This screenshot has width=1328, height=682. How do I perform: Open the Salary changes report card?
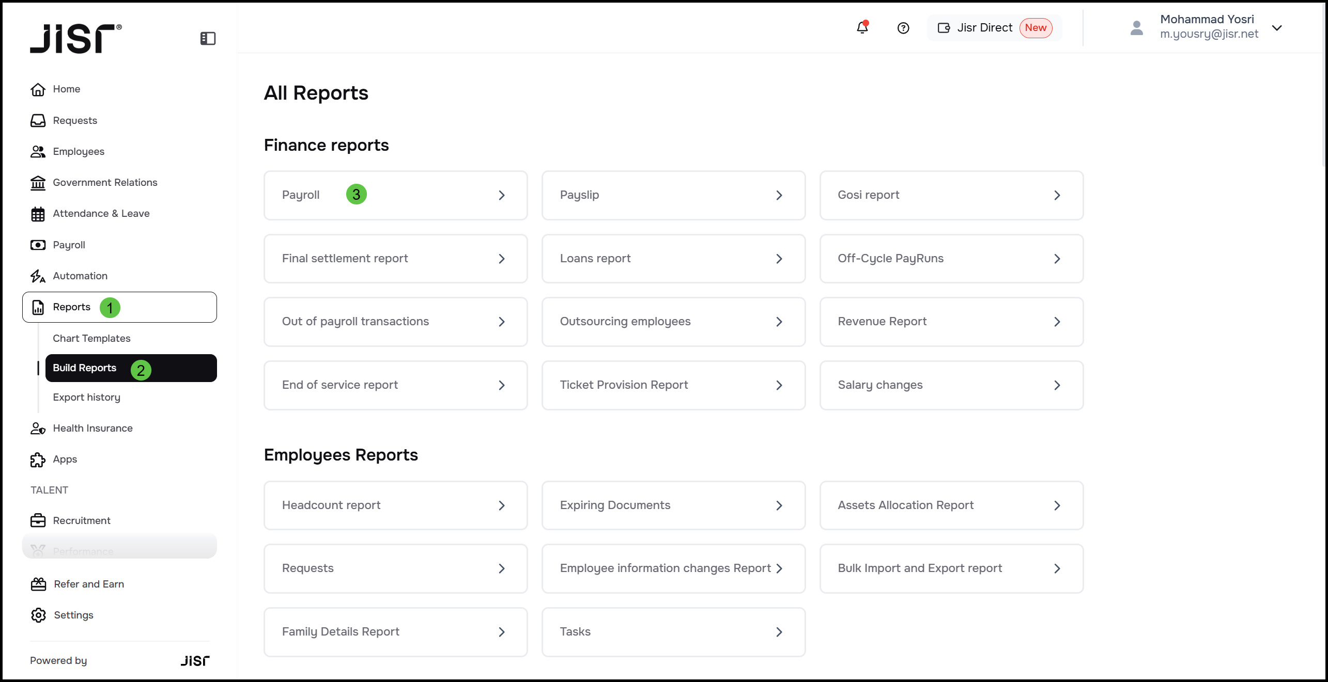(x=951, y=385)
